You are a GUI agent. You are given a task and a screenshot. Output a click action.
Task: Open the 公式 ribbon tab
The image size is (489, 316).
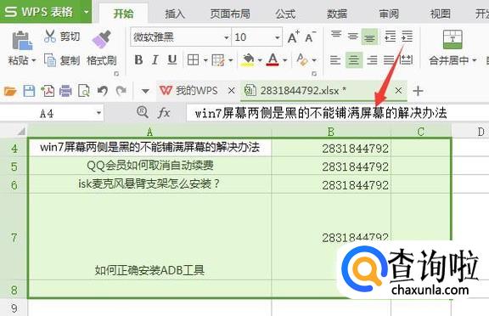pyautogui.click(x=285, y=14)
